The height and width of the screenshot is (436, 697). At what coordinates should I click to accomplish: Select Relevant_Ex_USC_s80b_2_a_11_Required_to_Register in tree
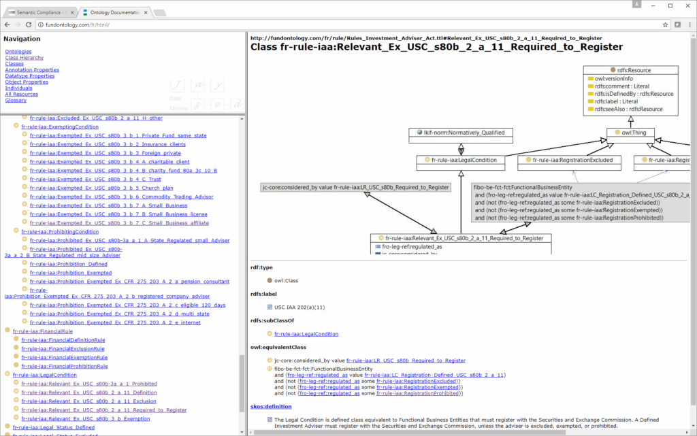(x=104, y=409)
